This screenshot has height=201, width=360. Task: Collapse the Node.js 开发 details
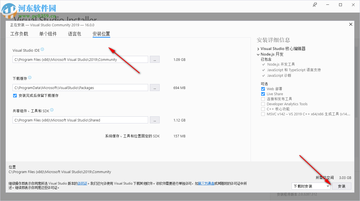(x=258, y=54)
